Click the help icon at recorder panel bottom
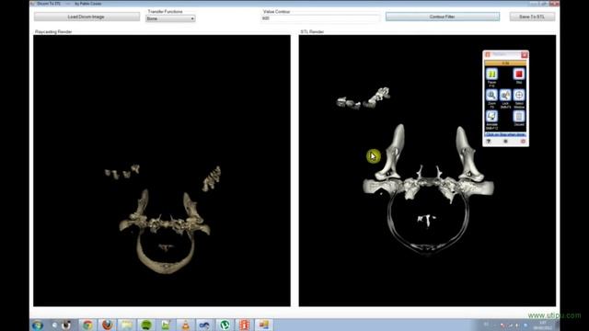The image size is (589, 331). 489,142
